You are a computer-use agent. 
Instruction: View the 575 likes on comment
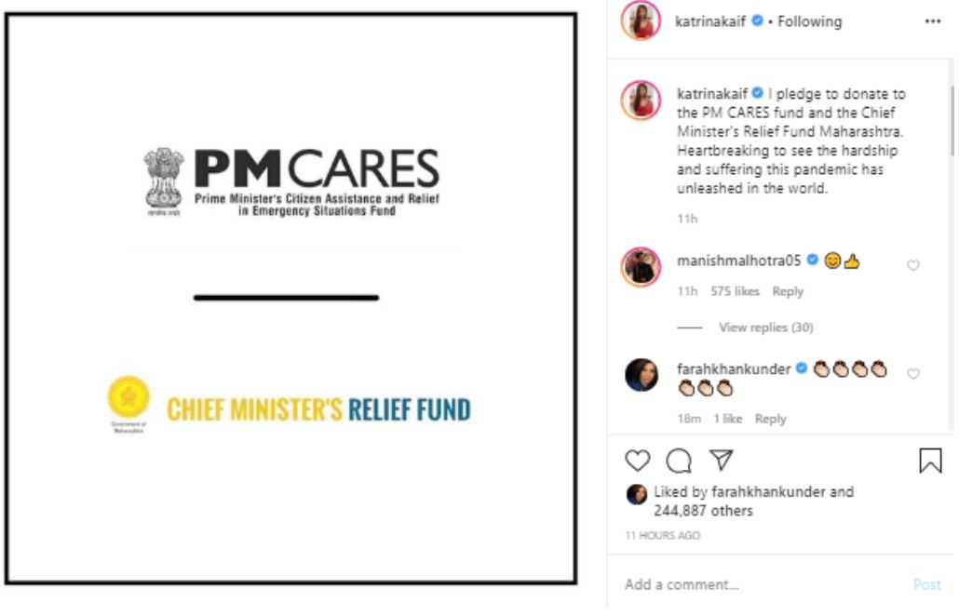[x=735, y=291]
